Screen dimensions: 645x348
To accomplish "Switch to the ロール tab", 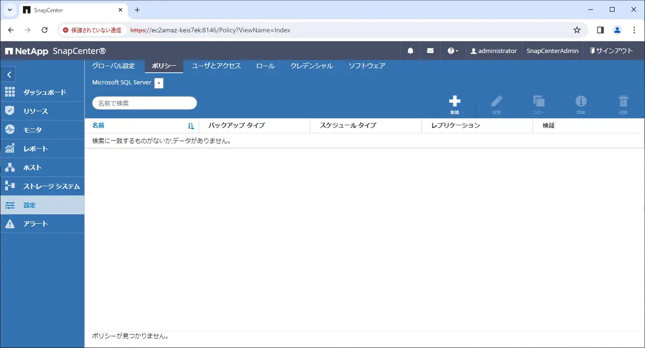I will point(265,66).
